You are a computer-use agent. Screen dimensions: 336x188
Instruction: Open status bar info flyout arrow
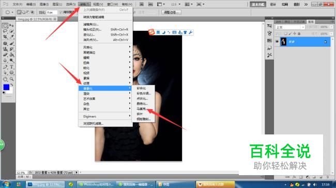pyautogui.click(x=77, y=173)
